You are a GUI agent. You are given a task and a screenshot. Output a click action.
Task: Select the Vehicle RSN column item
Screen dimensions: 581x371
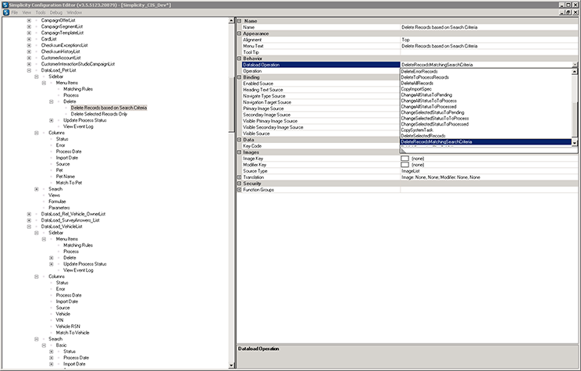(68, 326)
